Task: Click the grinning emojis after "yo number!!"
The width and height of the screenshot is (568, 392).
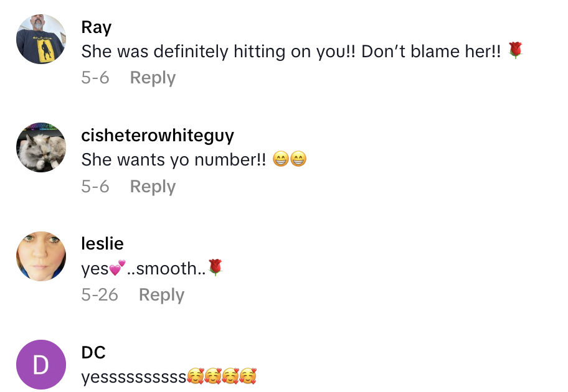Action: pos(290,160)
